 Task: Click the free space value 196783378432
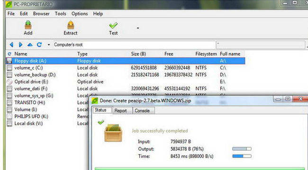click(x=178, y=75)
